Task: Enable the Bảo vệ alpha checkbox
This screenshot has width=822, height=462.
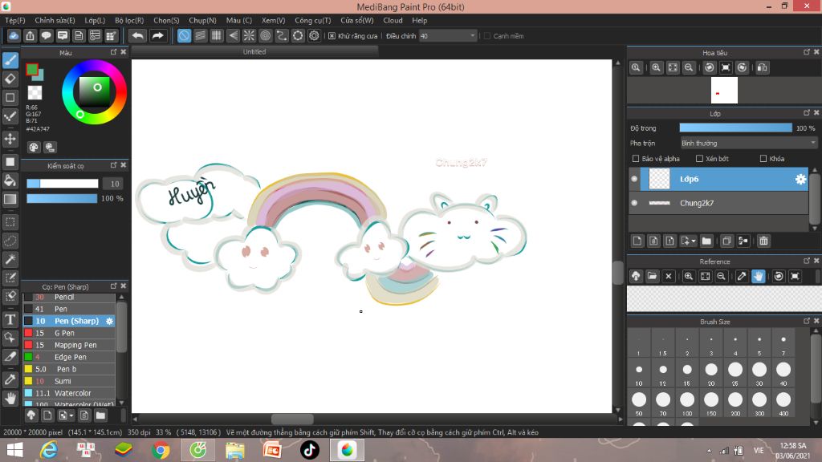Action: 636,159
